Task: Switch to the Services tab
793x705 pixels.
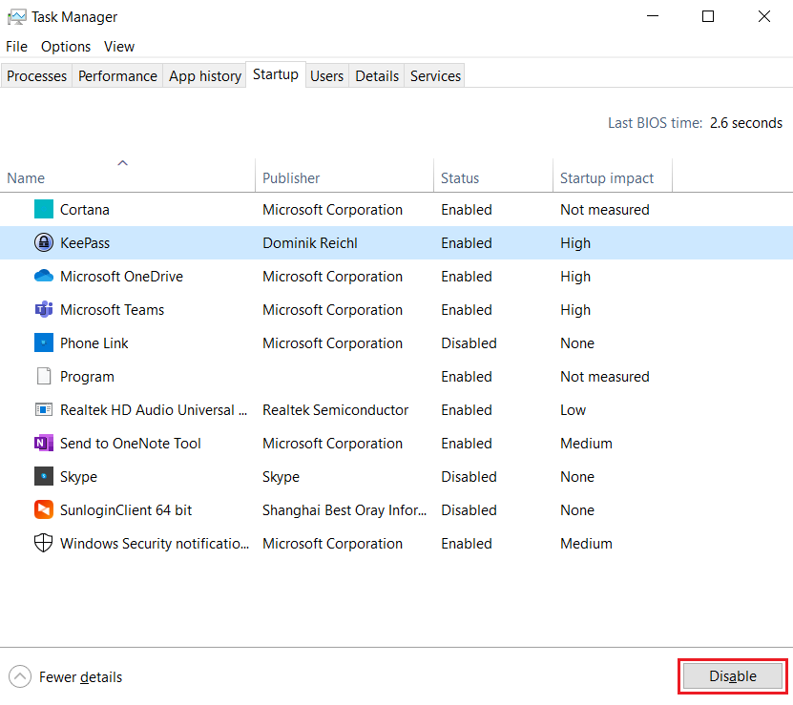Action: tap(434, 75)
